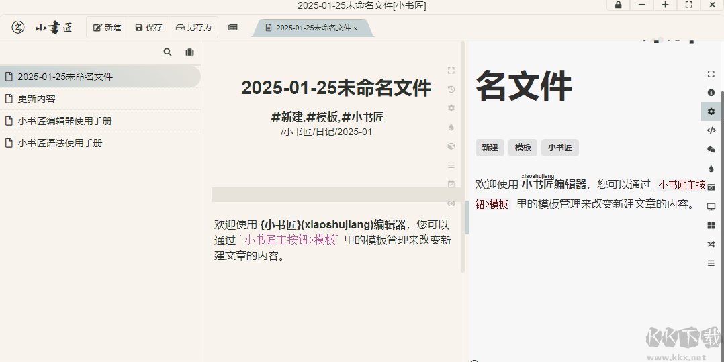The image size is (724, 362).
Task: Toggle the window lock icon in title bar
Action: tap(618, 5)
